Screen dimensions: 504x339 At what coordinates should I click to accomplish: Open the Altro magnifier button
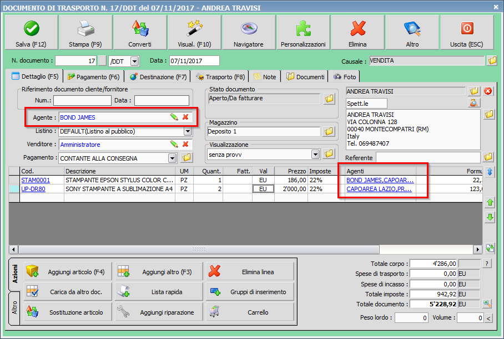pos(412,32)
